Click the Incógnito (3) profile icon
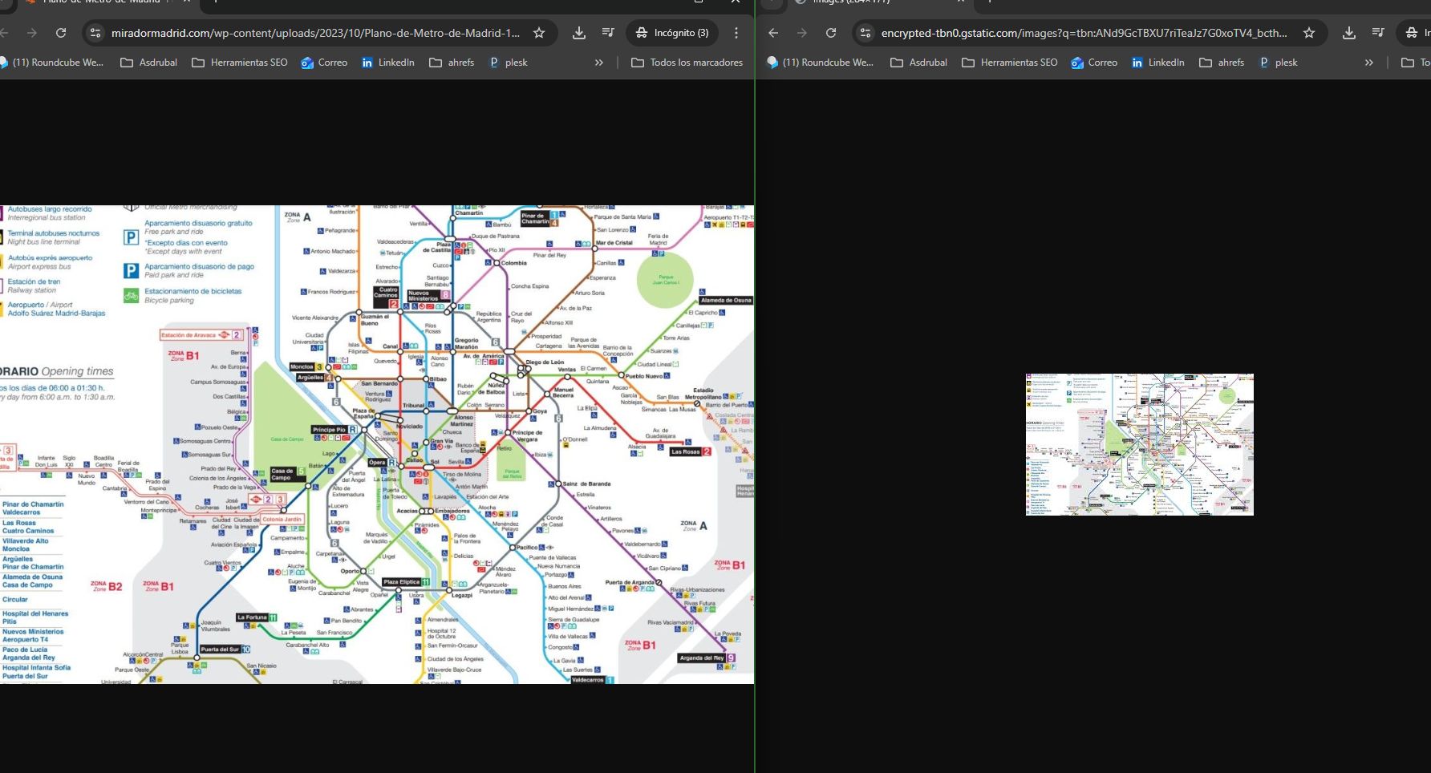The height and width of the screenshot is (773, 1431). 672,33
